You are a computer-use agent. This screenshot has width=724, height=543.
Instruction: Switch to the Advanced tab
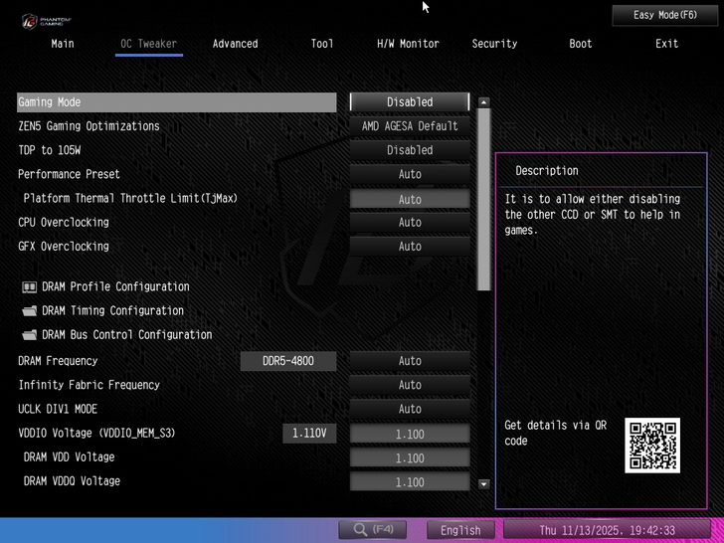(x=235, y=44)
